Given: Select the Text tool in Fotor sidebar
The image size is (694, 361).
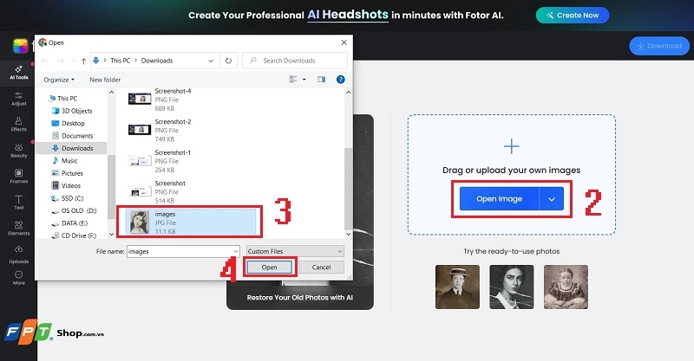Looking at the screenshot, I should point(18,203).
